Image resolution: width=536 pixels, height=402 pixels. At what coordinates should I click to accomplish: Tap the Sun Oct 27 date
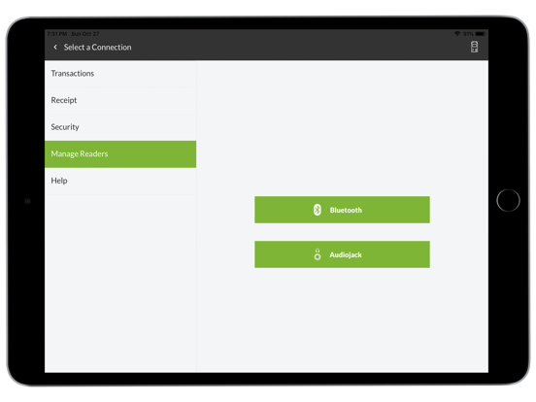[x=85, y=34]
